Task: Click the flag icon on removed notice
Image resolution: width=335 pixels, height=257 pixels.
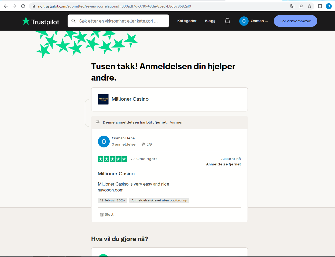Action: pyautogui.click(x=98, y=122)
